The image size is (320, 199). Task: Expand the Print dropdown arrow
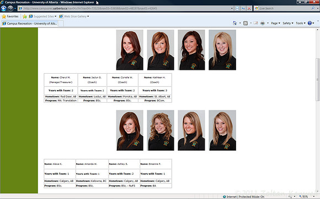point(268,23)
